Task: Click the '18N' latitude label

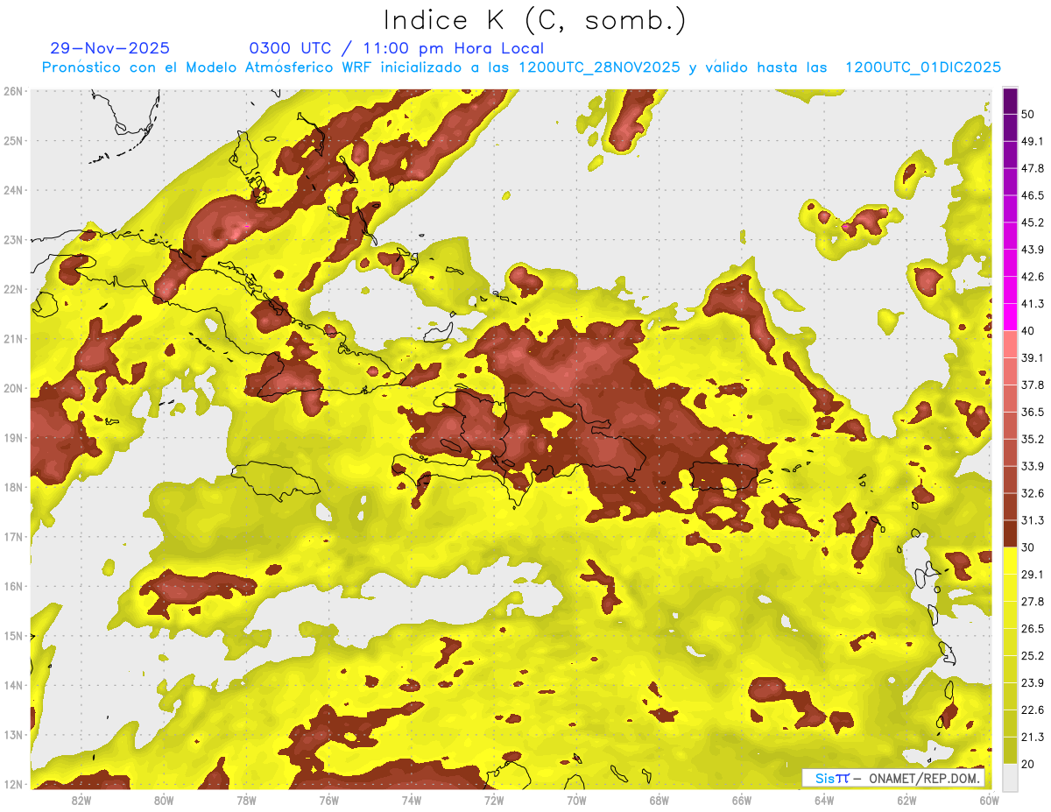Action: [x=13, y=487]
